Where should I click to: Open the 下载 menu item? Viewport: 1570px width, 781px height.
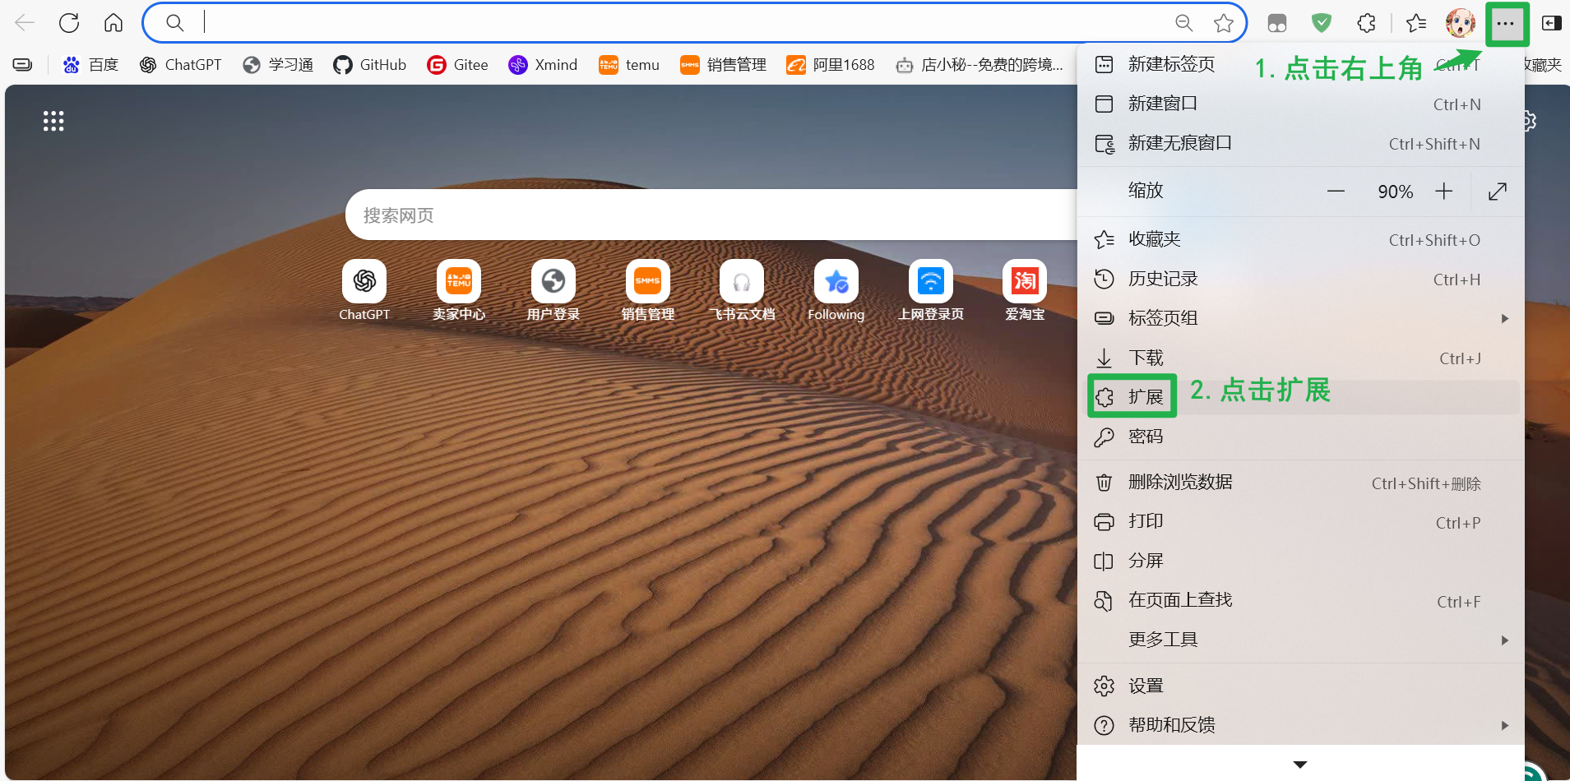[1146, 358]
